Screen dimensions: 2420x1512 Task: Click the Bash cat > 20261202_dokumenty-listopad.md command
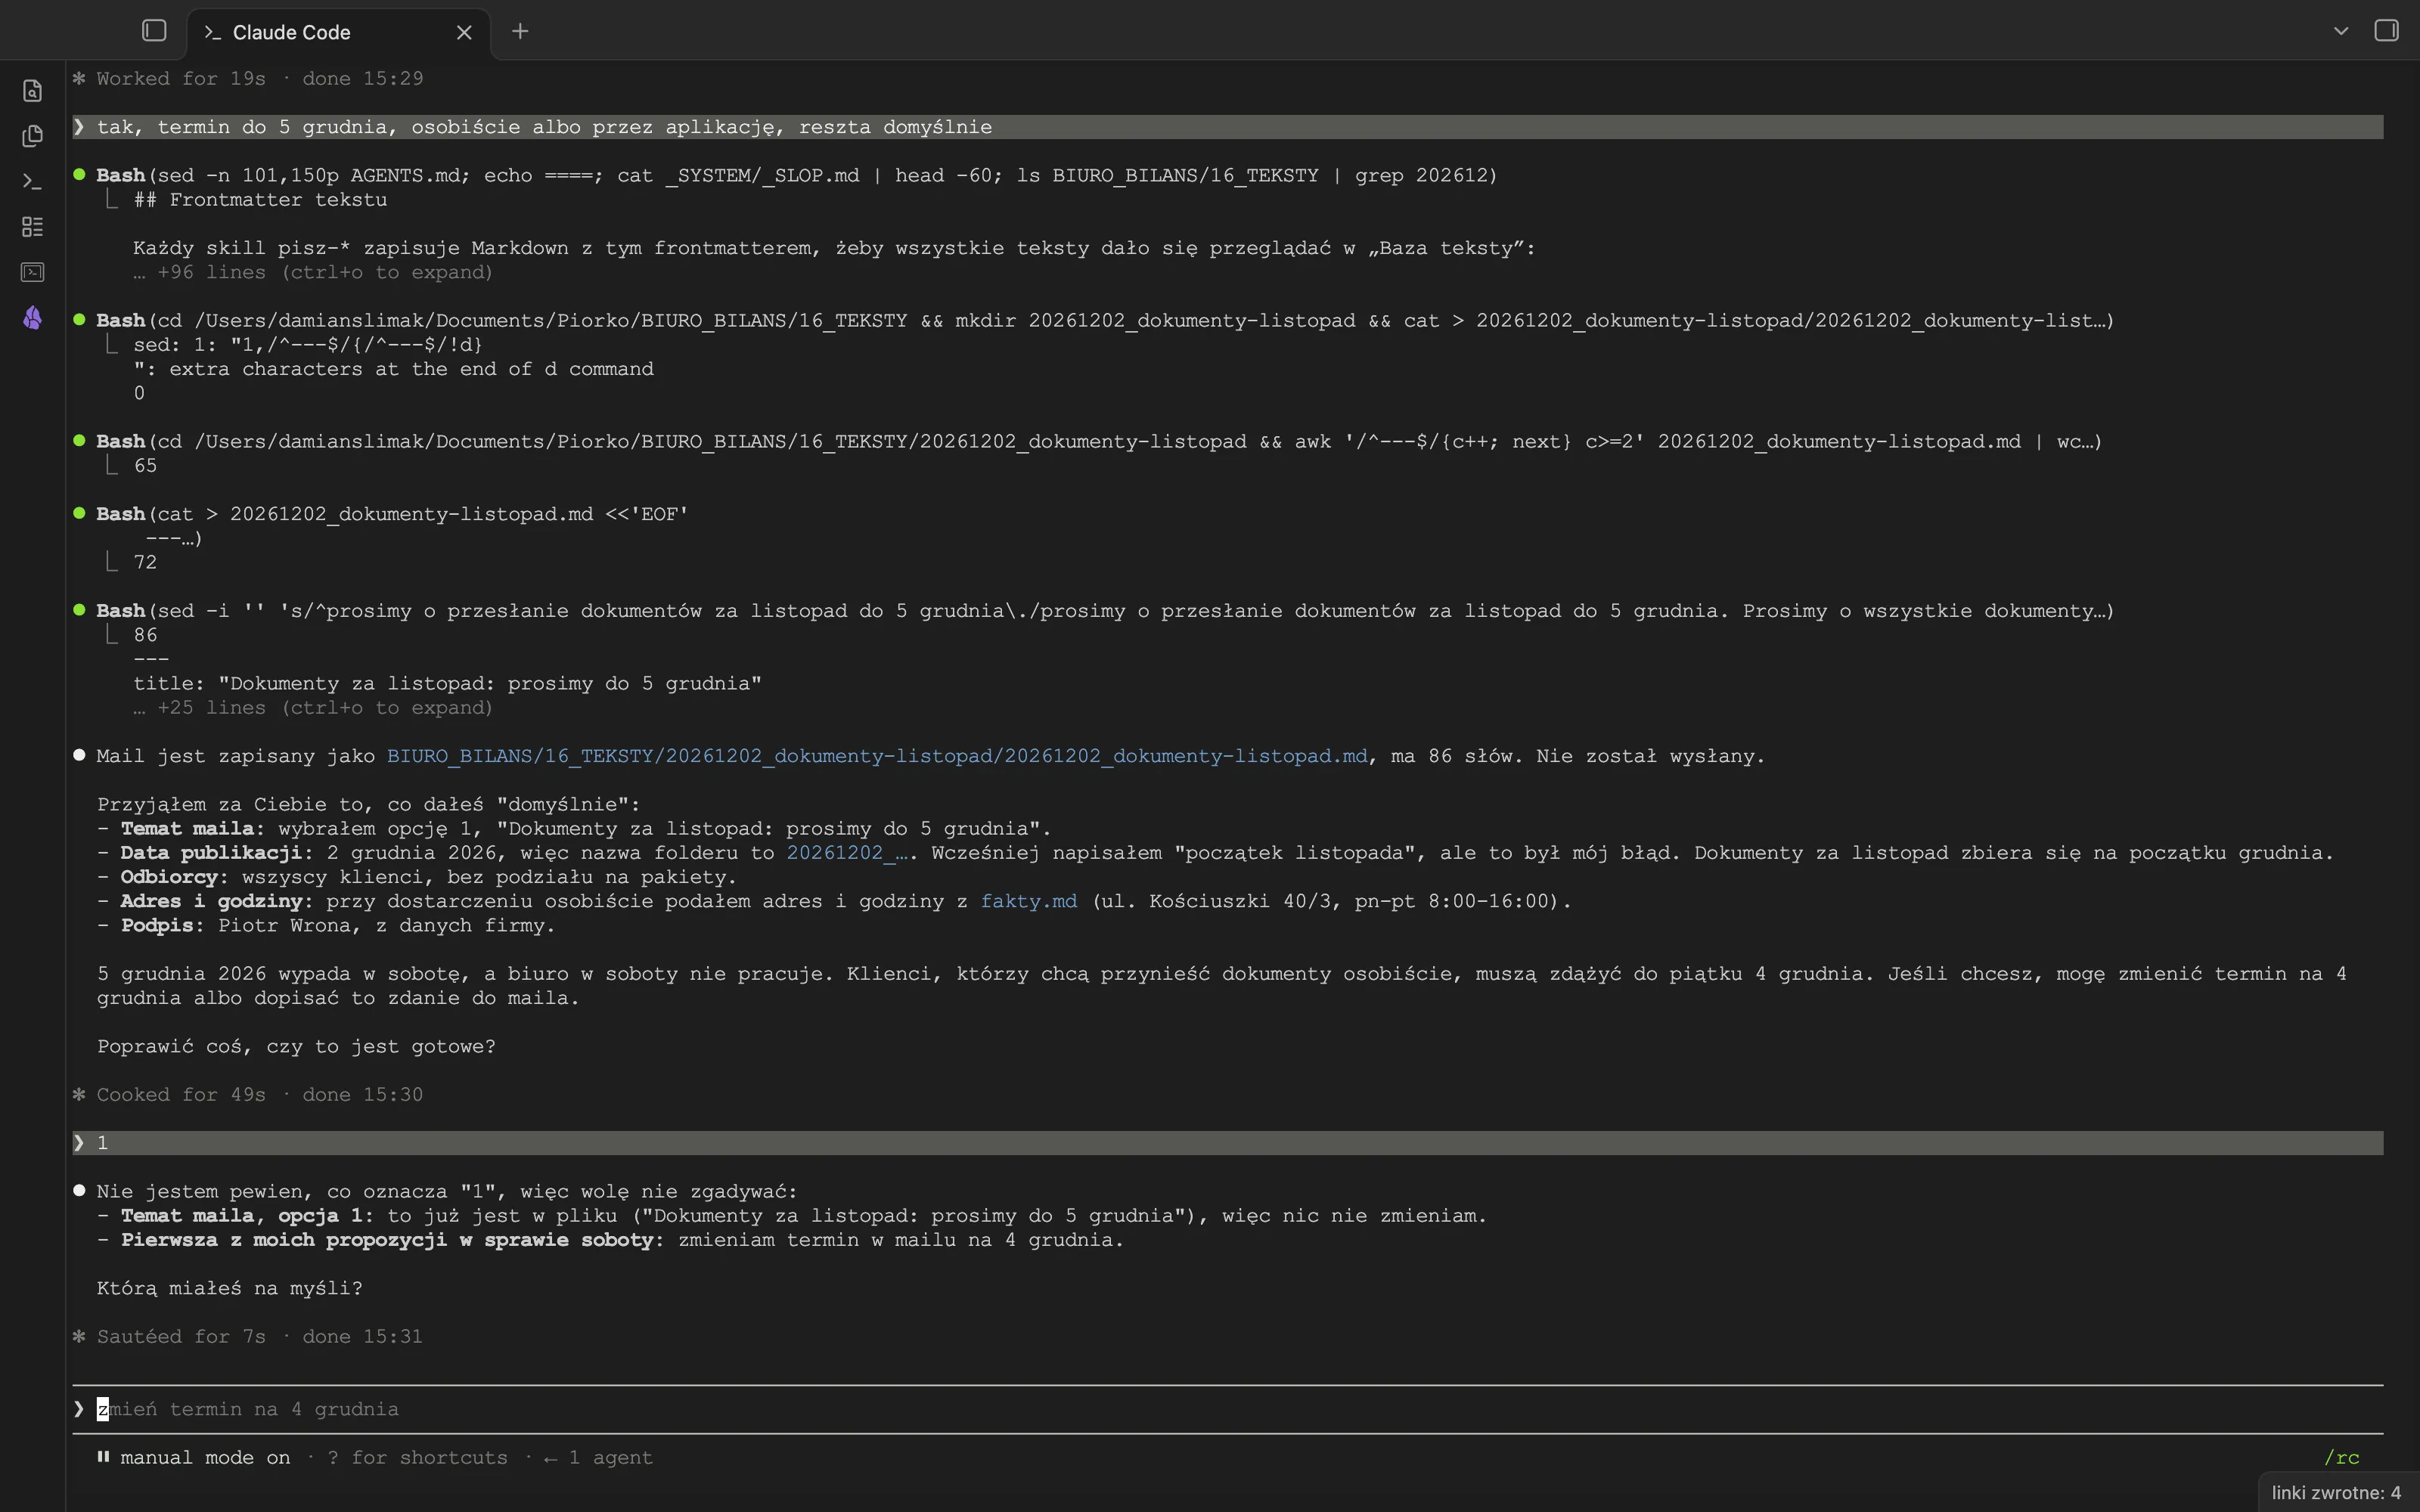[x=392, y=514]
